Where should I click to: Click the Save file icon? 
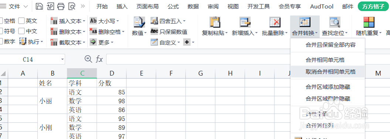[x=39, y=7]
